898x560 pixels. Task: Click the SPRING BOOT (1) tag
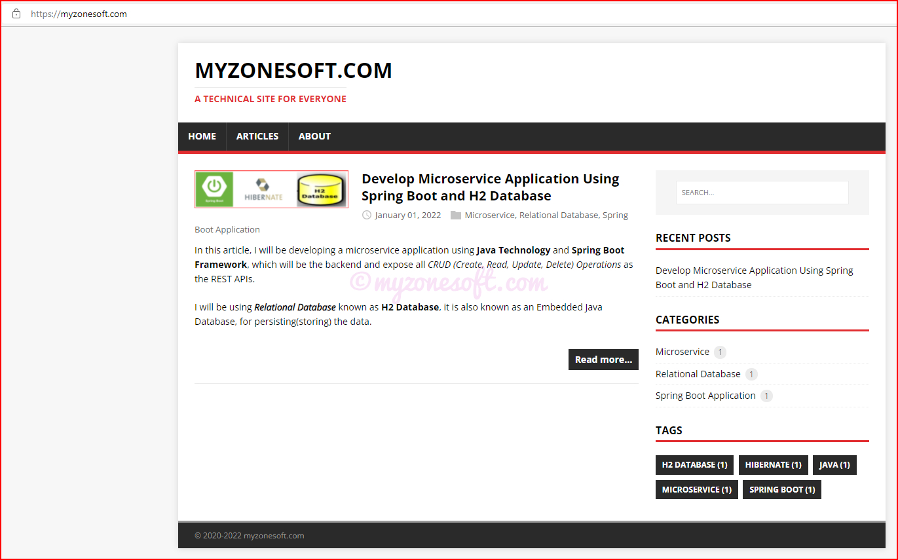[x=782, y=490]
